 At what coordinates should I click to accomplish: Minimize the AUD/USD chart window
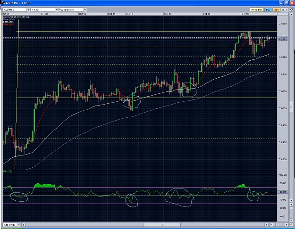click(281, 3)
